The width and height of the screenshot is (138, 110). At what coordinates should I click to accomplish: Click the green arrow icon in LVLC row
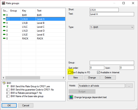click(x=4, y=27)
